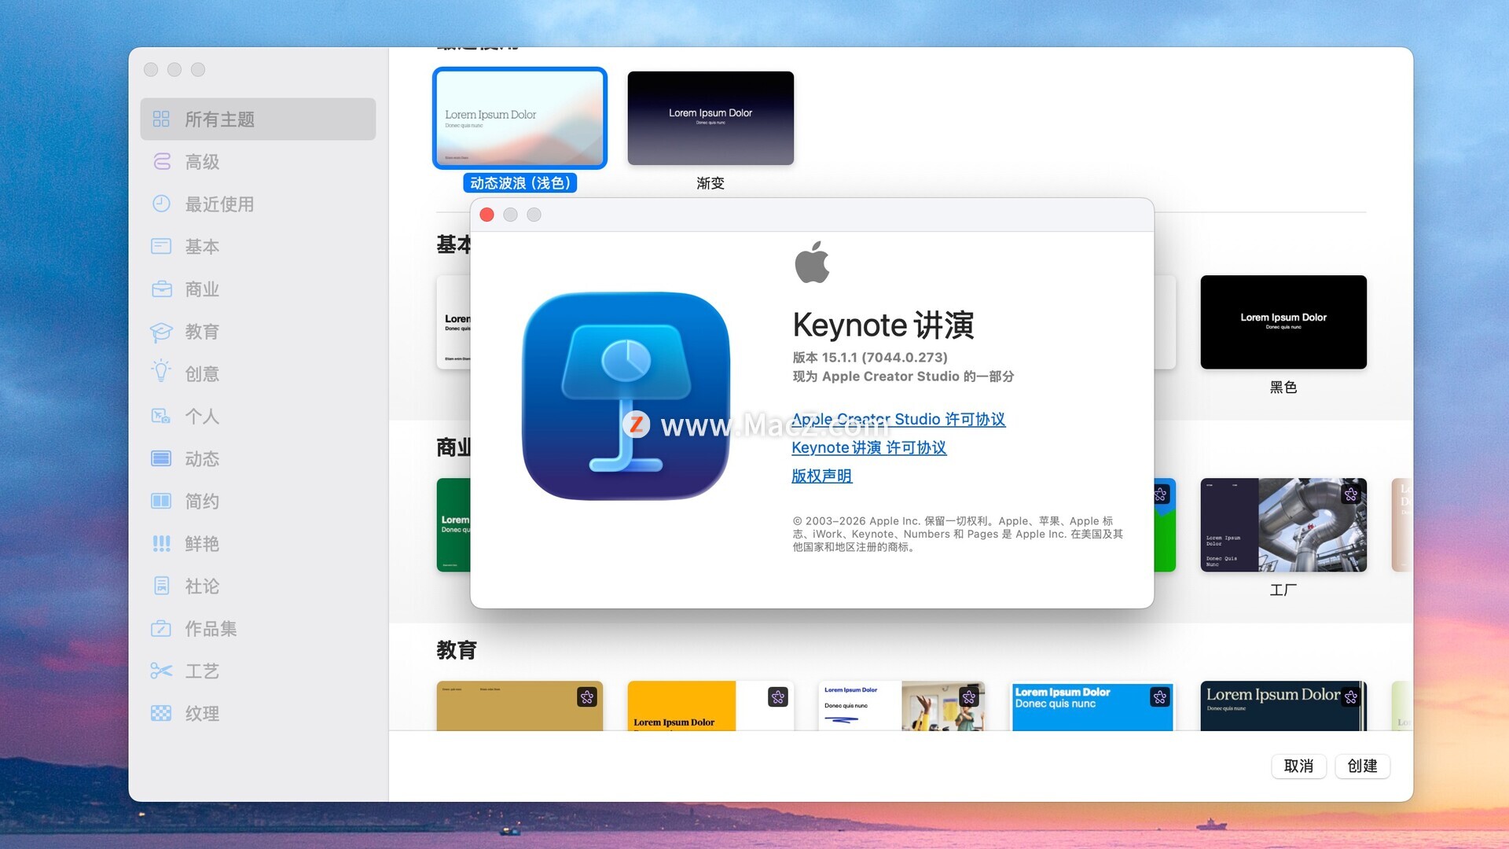Select the 渐变 gradient theme thumbnail
Image resolution: width=1509 pixels, height=849 pixels.
pyautogui.click(x=710, y=118)
